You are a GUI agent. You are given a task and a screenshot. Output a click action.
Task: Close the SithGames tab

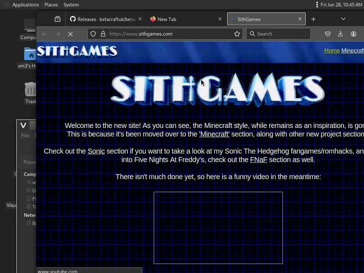300,19
